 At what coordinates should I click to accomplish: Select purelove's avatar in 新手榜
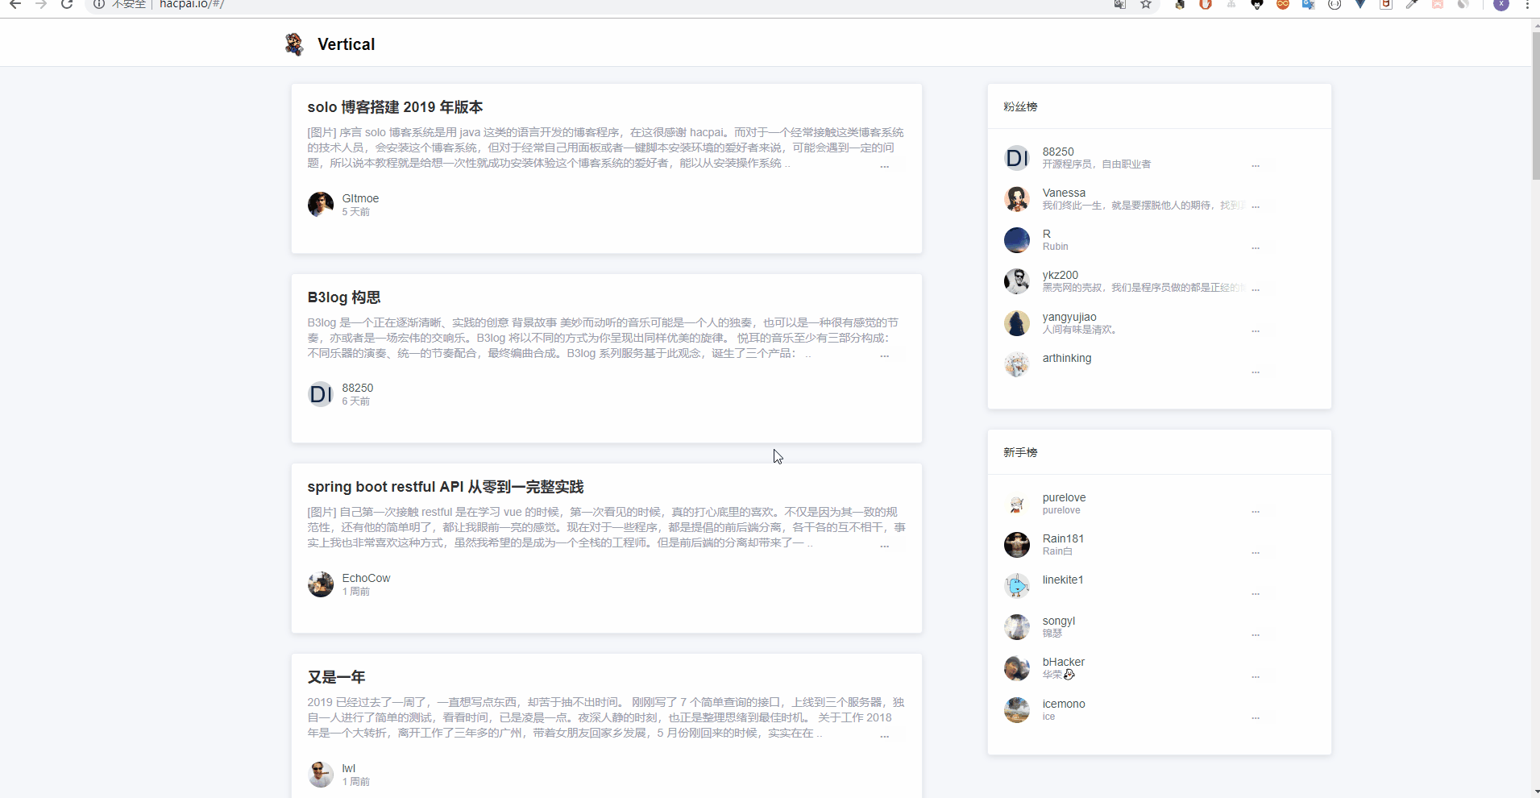coord(1017,504)
